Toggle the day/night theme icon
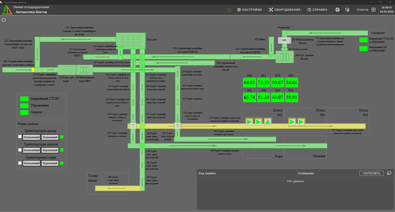 tap(347, 10)
